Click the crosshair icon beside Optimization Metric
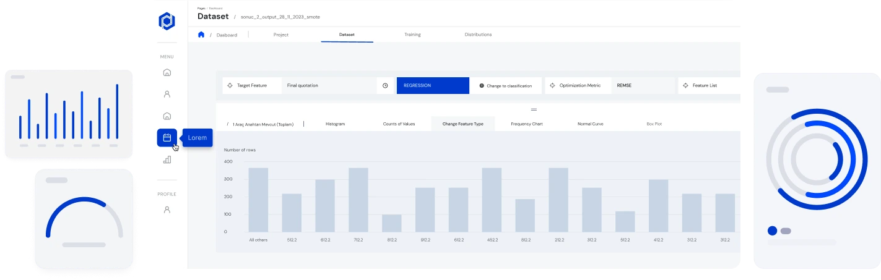Viewport: 881px width, 280px height. [x=552, y=85]
